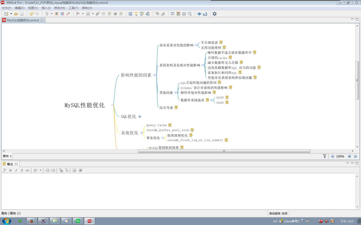Open preferences with the gear icon
The image size is (361, 225).
pos(215,14)
